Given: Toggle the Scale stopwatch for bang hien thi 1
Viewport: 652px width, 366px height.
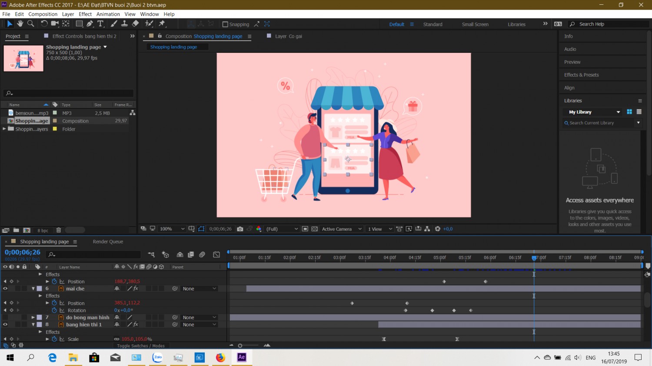Looking at the screenshot, I should 54,339.
